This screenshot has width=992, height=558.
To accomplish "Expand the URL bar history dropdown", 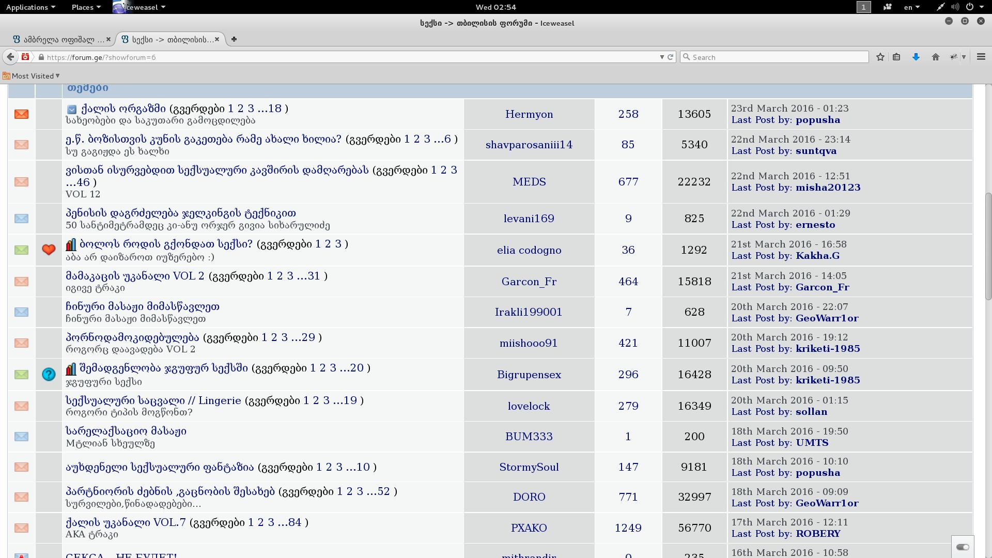I will 662,57.
